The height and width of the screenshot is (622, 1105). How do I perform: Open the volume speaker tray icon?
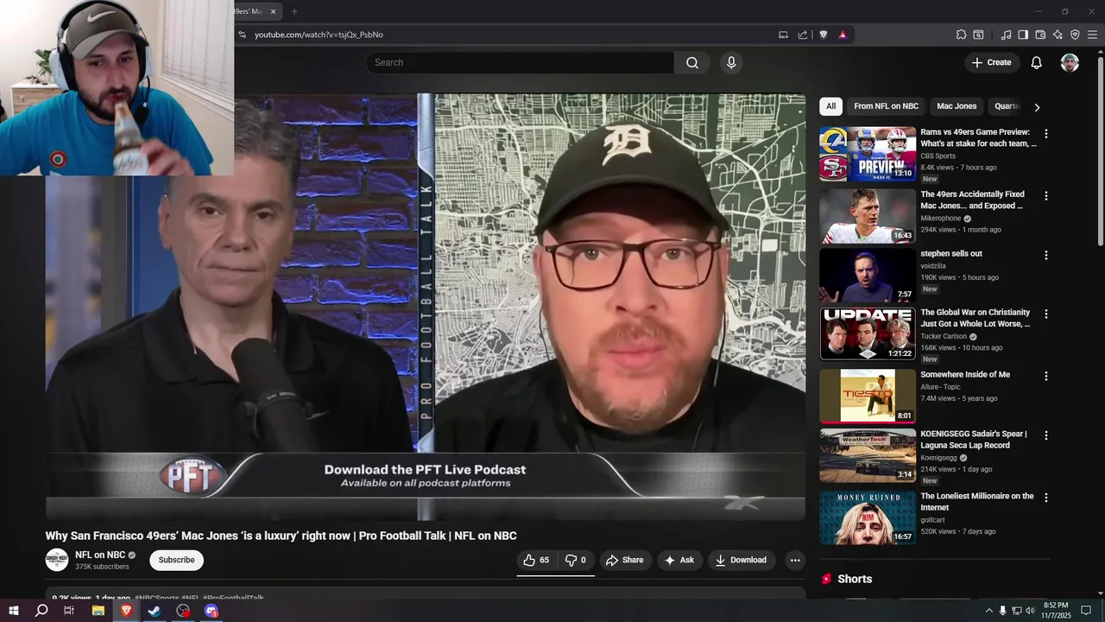click(x=1030, y=611)
